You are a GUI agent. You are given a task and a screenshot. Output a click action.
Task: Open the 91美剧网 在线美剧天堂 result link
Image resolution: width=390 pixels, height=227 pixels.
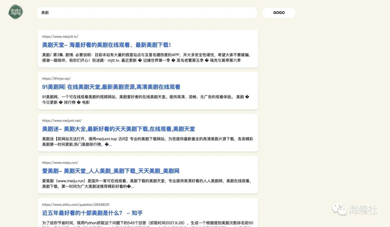point(111,87)
